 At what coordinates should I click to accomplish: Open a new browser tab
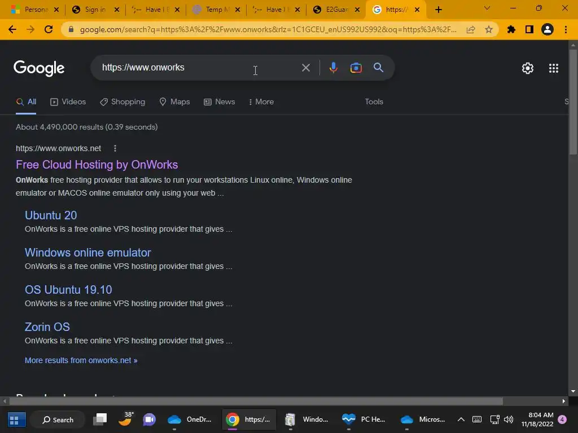click(438, 10)
